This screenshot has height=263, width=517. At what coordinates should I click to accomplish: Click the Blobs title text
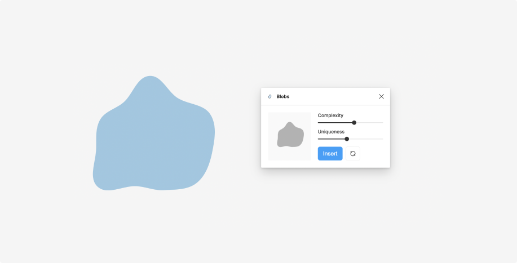283,96
